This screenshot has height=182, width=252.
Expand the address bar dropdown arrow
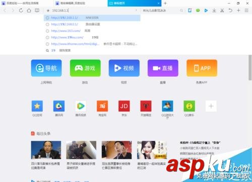136,11
